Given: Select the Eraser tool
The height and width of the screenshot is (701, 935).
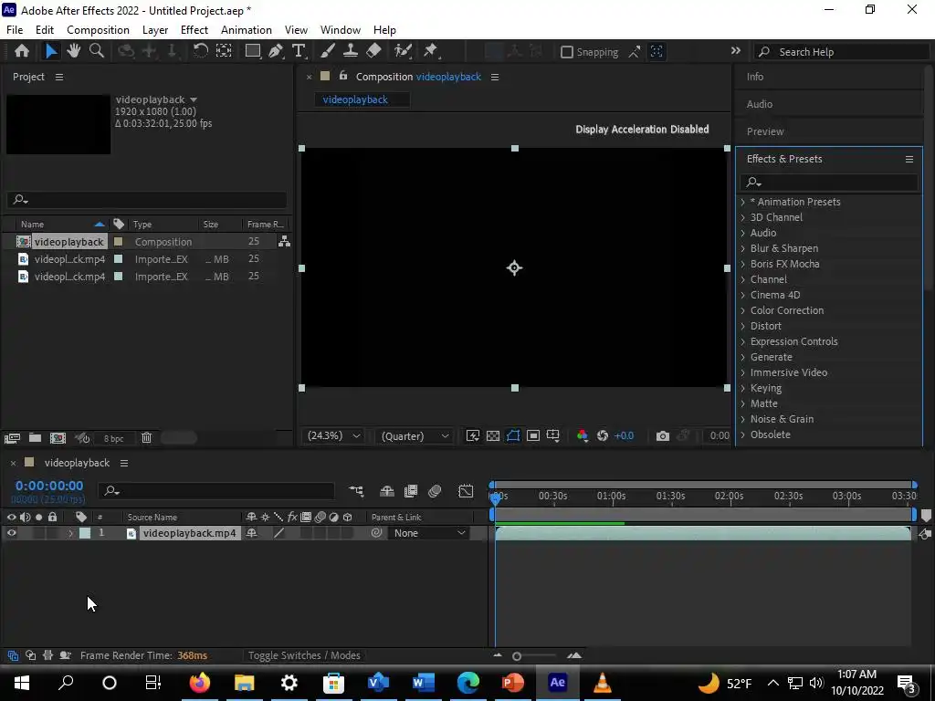Looking at the screenshot, I should [373, 51].
